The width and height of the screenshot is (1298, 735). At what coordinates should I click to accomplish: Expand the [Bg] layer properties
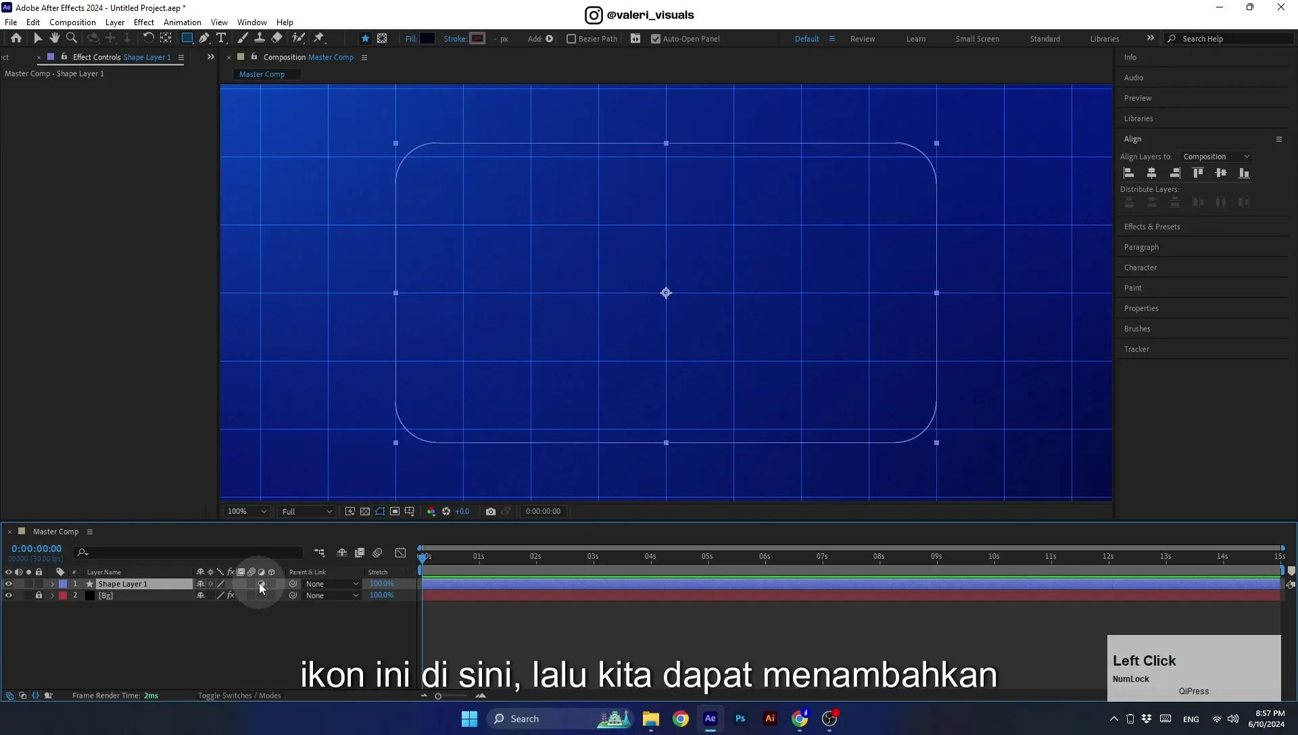[x=52, y=595]
